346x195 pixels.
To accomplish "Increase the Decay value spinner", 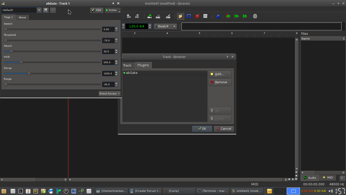I will [x=117, y=72].
